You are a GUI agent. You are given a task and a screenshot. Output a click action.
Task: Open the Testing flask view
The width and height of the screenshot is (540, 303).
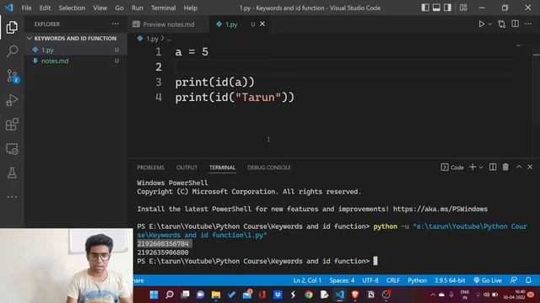point(12,173)
